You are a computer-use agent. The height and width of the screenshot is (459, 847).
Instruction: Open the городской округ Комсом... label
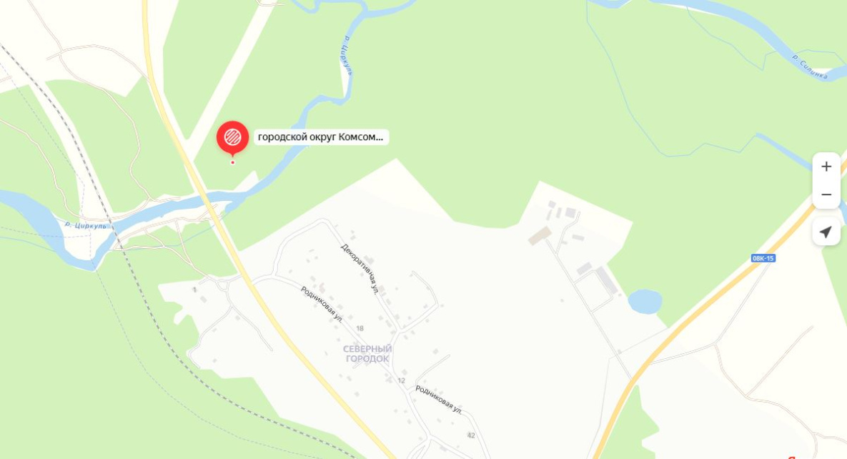(321, 137)
